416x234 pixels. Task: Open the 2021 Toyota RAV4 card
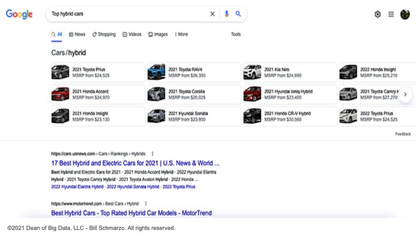click(194, 72)
